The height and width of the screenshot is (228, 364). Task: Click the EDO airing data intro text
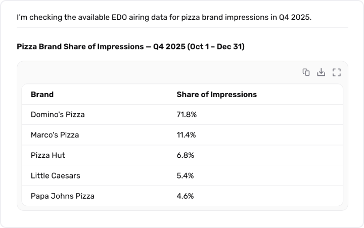pos(164,18)
